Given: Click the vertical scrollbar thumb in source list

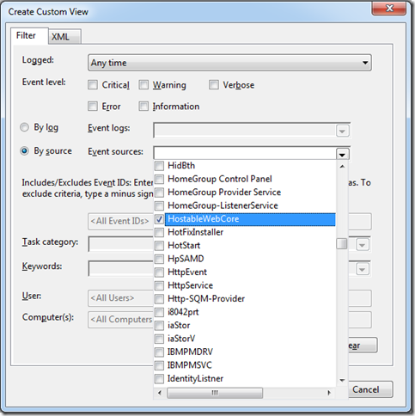Looking at the screenshot, I should point(342,244).
